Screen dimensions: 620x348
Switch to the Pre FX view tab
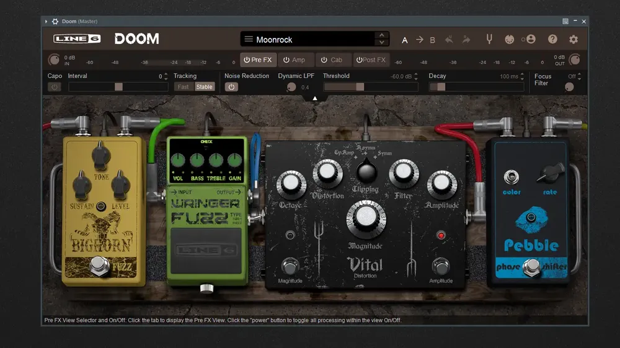pos(258,59)
